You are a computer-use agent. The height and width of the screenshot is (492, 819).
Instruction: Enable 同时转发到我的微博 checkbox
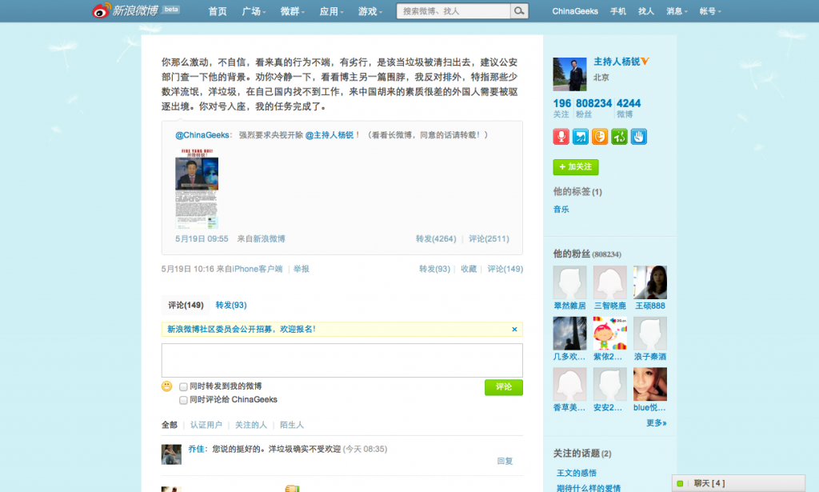coord(183,386)
